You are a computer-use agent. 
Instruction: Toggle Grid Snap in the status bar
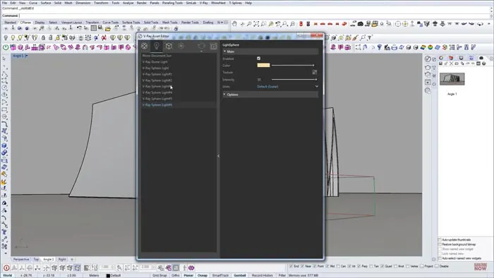coord(159,275)
